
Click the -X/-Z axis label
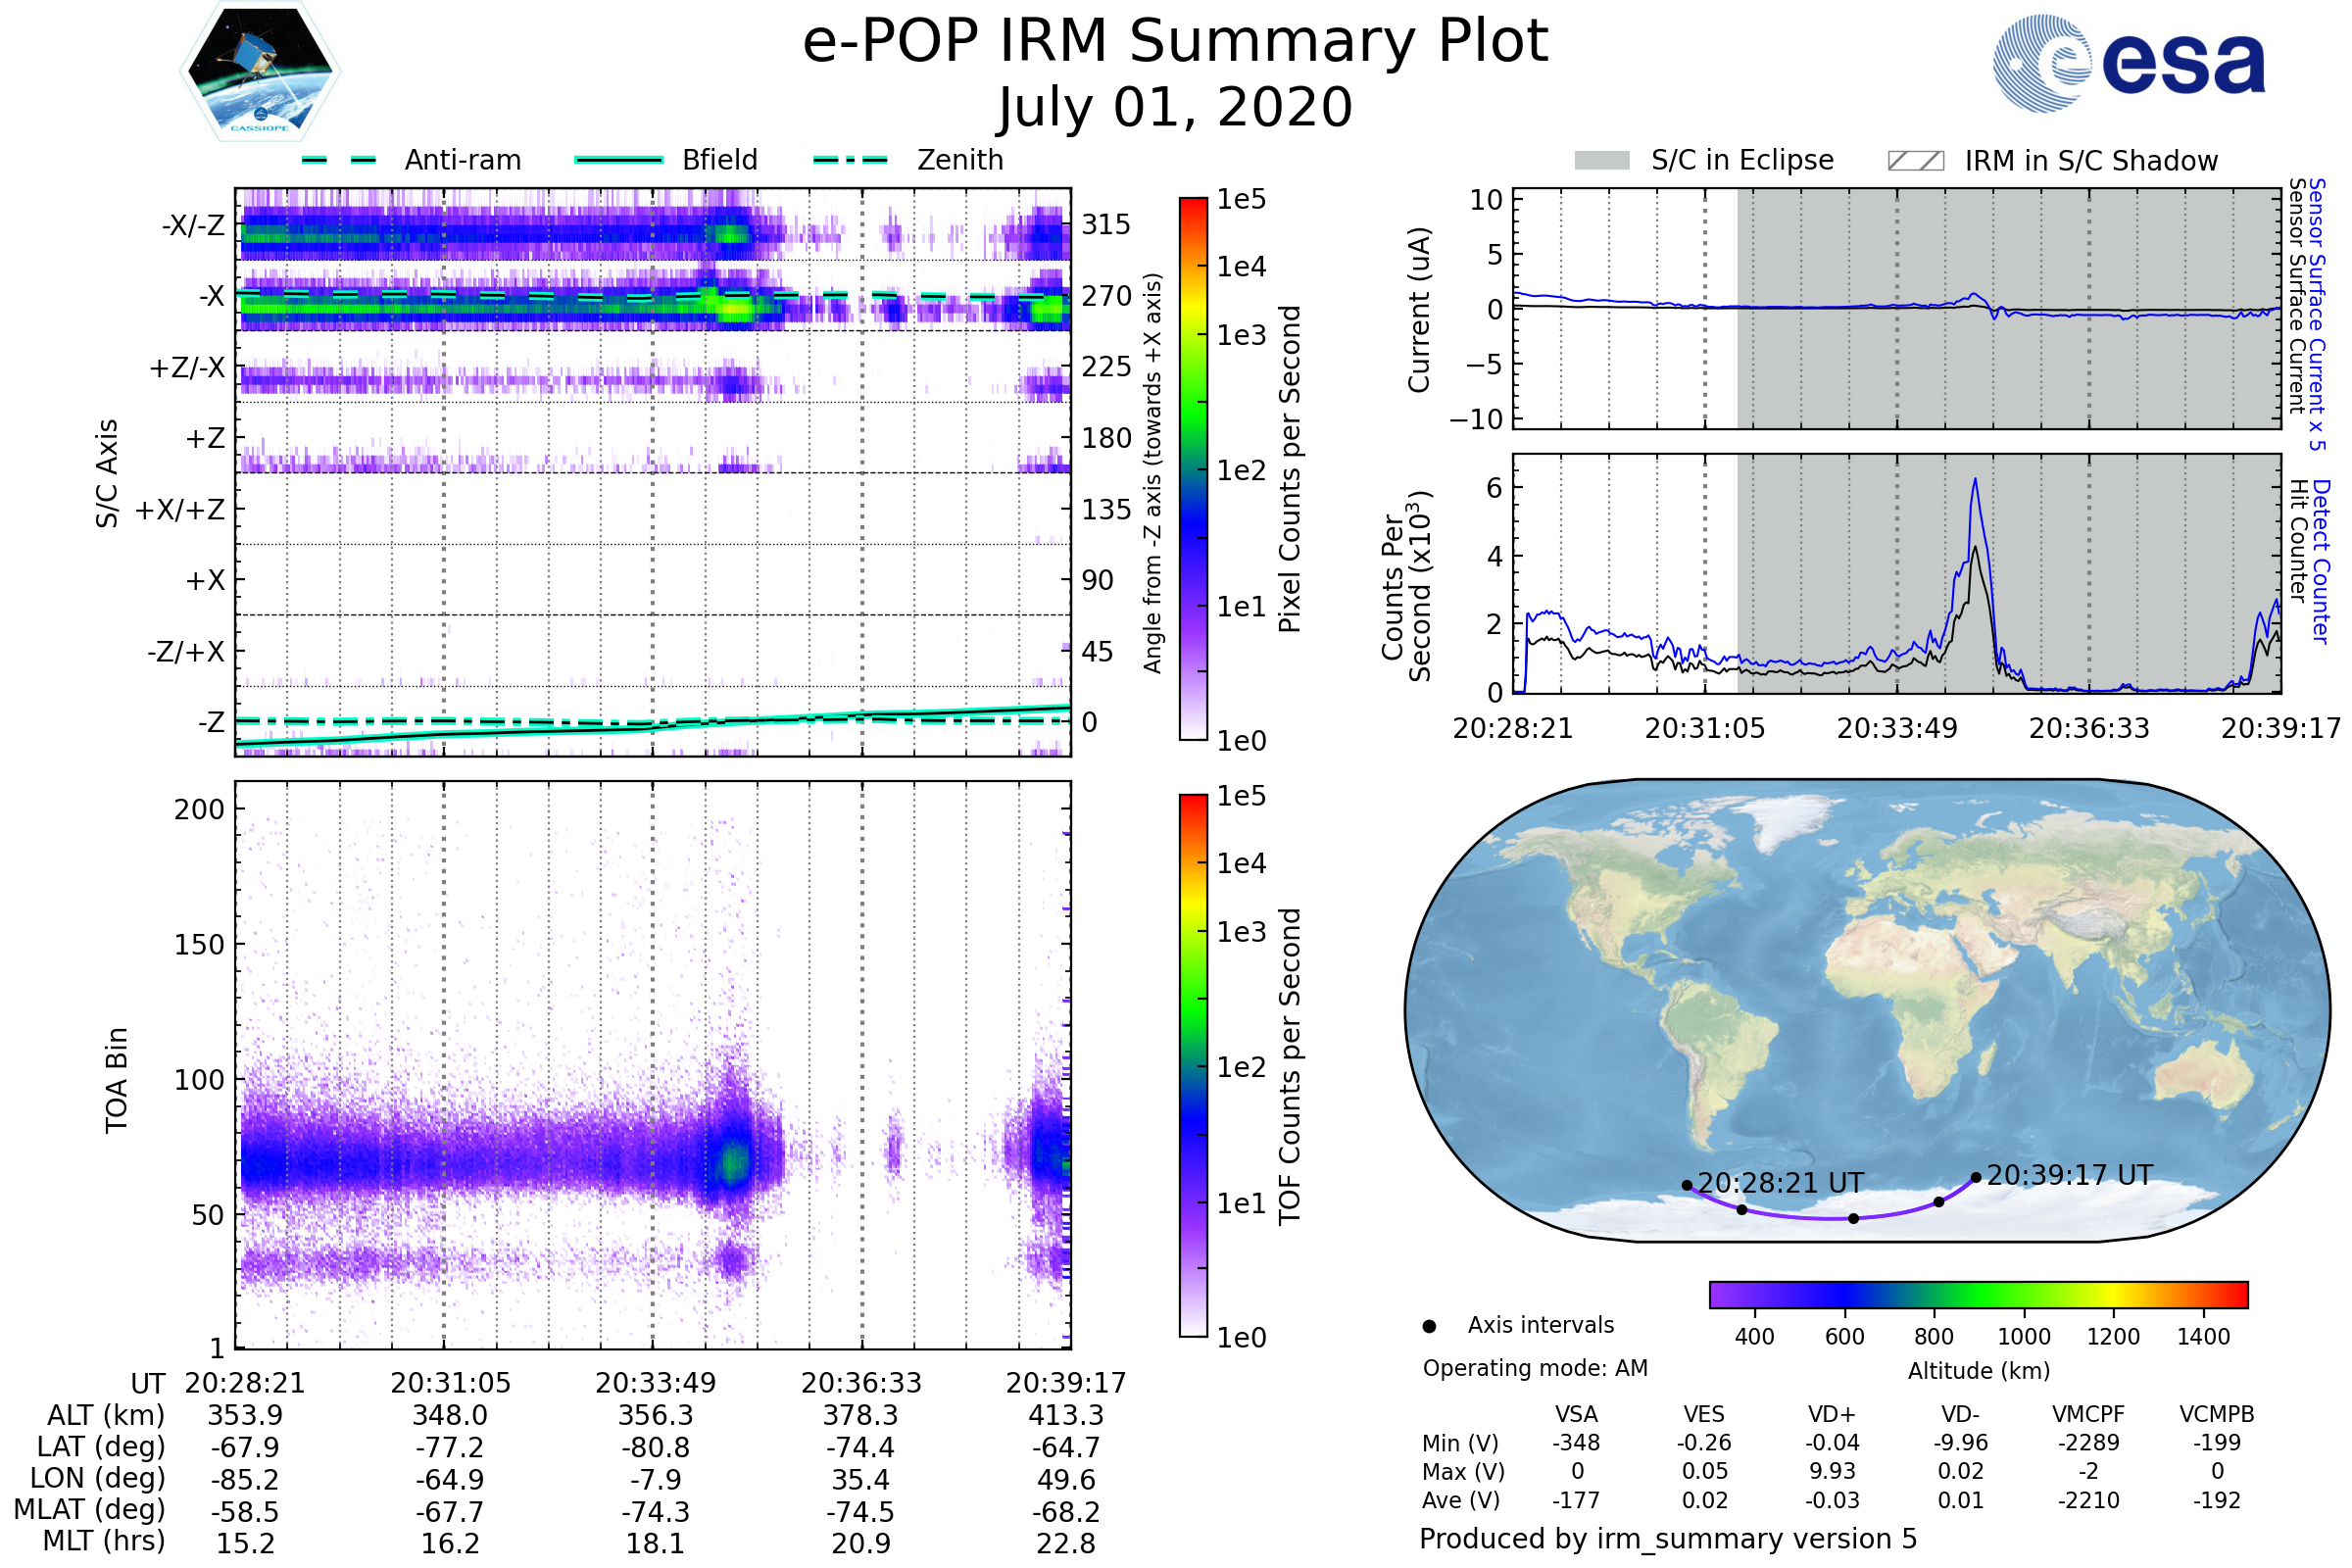[193, 225]
